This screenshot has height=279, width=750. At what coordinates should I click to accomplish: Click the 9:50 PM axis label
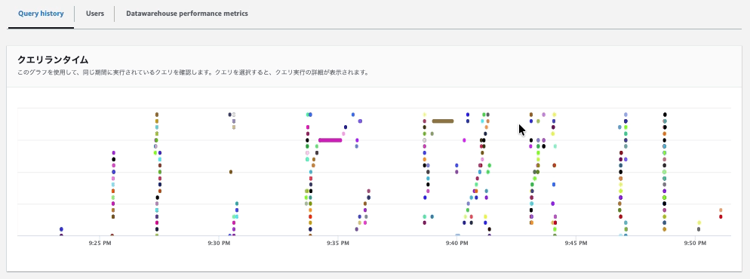click(x=695, y=243)
